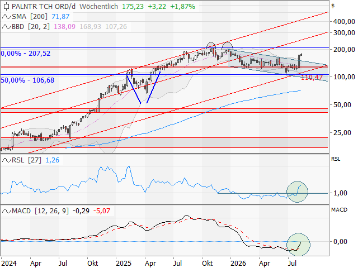
Task: Click the MACD 0,00 axis label
Action: [341, 242]
